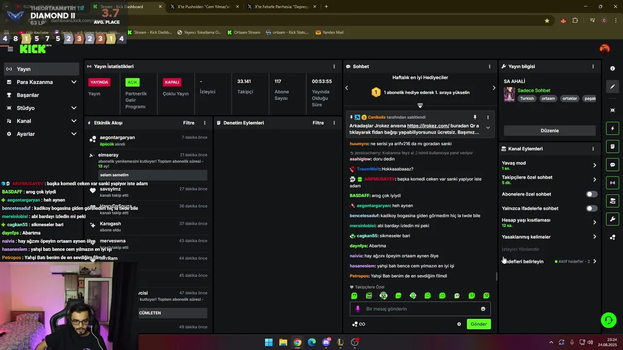Open the jrokez.com link in the pinned message
623x350 pixels.
[x=428, y=126]
